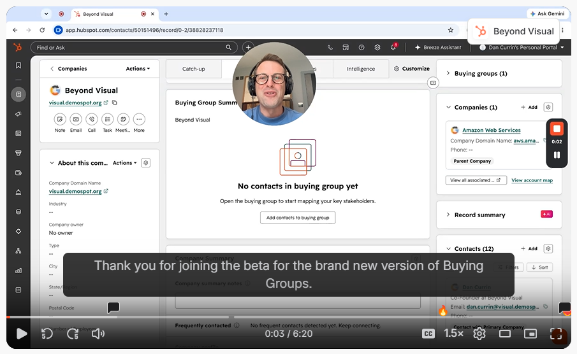Bookmark this page star icon
Image resolution: width=577 pixels, height=354 pixels.
click(450, 30)
